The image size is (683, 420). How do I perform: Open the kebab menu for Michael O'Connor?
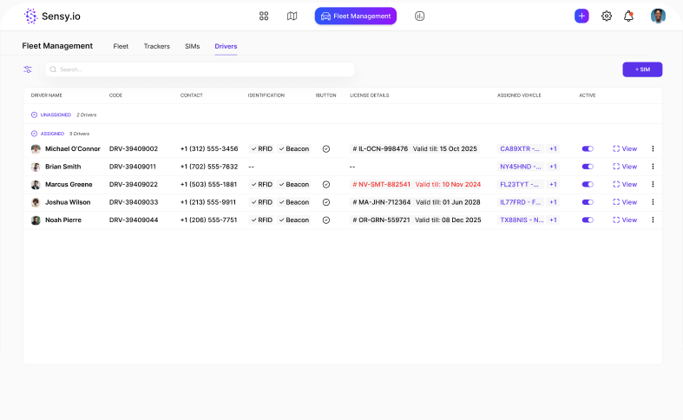pyautogui.click(x=653, y=148)
